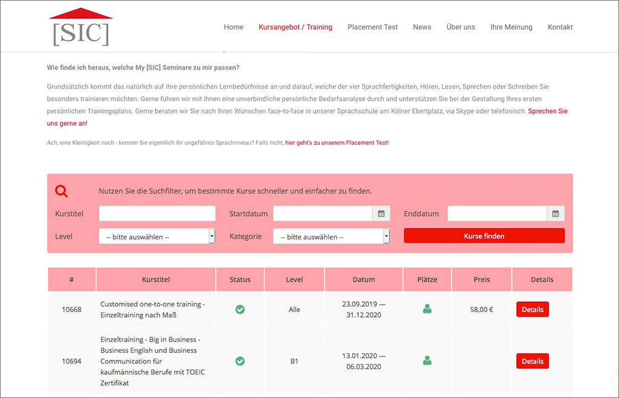The width and height of the screenshot is (619, 398).
Task: Focus the Kurstitel input field
Action: click(157, 214)
